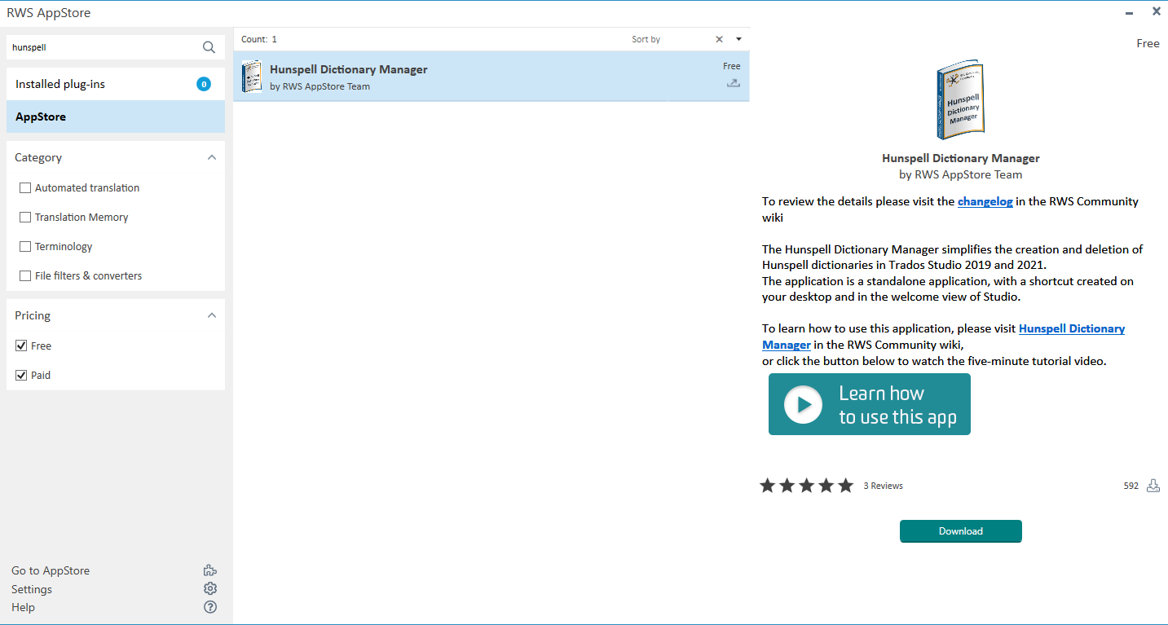Screen dimensions: 1168x625
Task: Click the Count: 1 label
Action: 259,39
